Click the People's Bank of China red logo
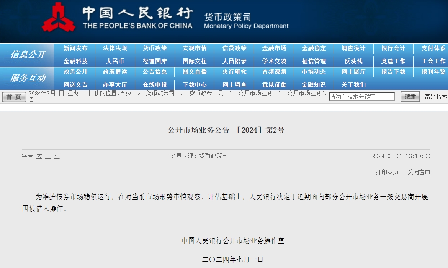 pos(58,17)
